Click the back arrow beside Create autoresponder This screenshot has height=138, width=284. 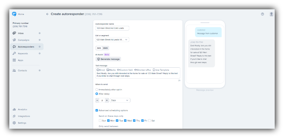[x=47, y=14]
